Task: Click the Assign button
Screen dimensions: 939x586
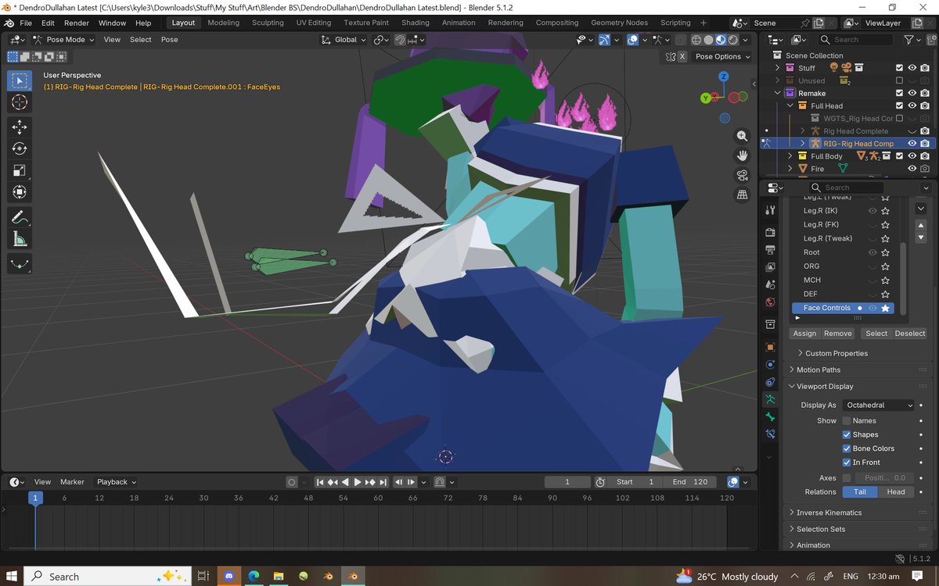Action: click(x=804, y=334)
